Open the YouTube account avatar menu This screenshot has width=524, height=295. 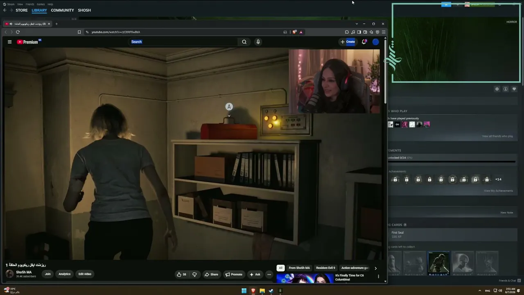tap(375, 42)
